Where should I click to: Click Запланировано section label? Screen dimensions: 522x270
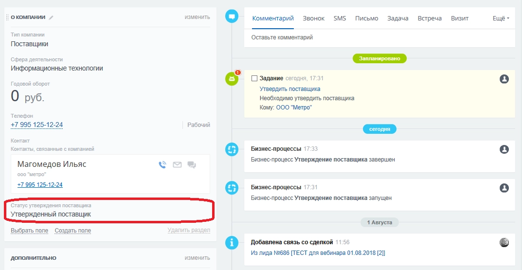pos(379,58)
